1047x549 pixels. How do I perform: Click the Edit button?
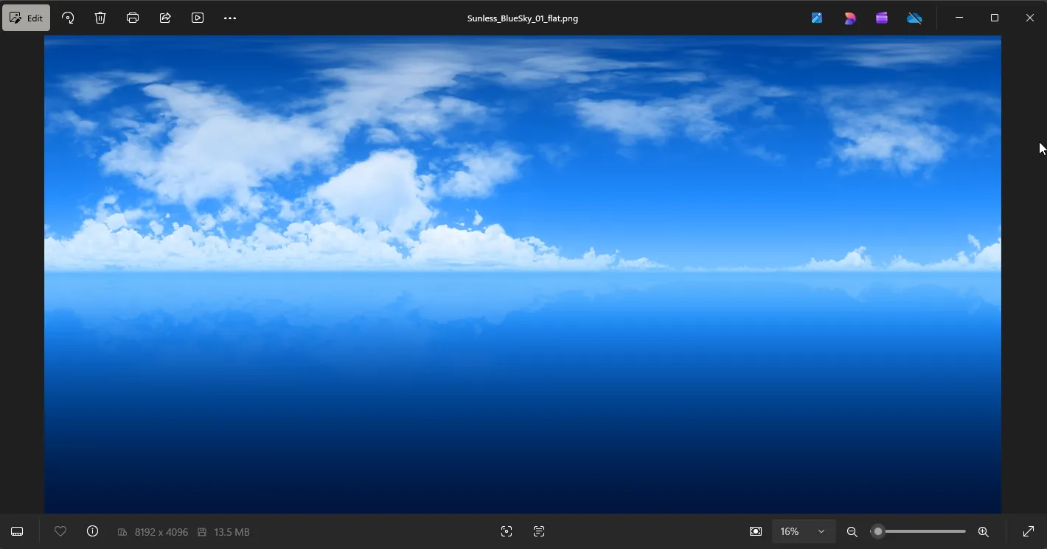click(x=27, y=18)
